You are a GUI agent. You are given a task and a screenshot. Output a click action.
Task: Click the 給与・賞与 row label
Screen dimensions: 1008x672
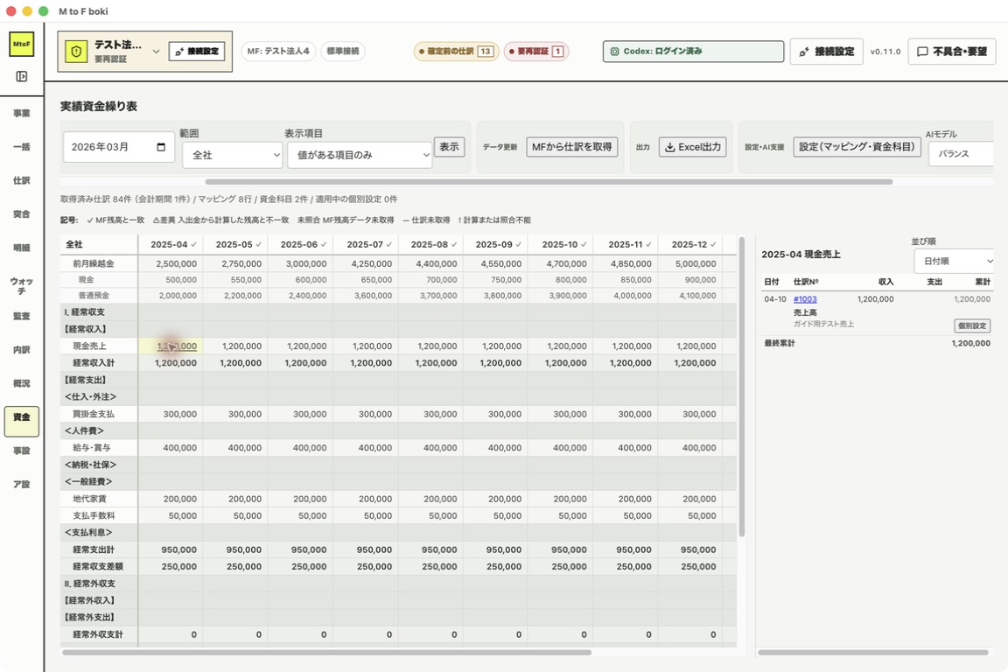(91, 448)
